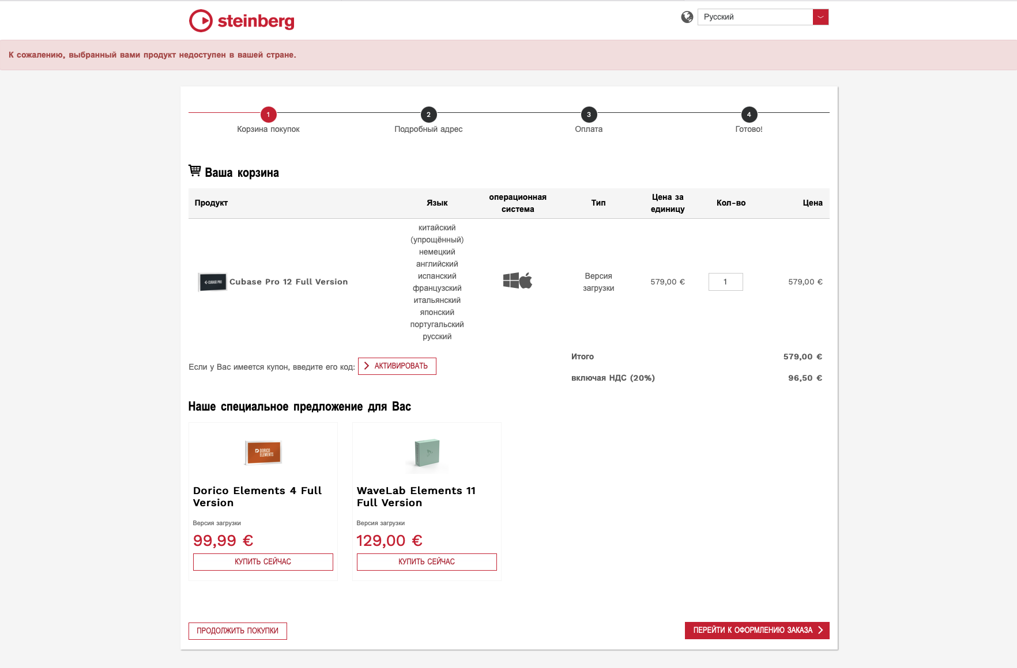The height and width of the screenshot is (668, 1017).
Task: Click the Ваша корзина heading
Action: pos(242,173)
